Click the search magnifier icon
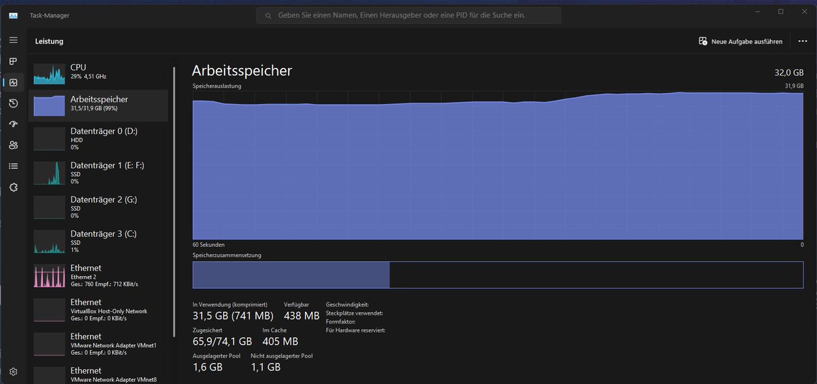Screen dimensions: 817x384 [268, 15]
